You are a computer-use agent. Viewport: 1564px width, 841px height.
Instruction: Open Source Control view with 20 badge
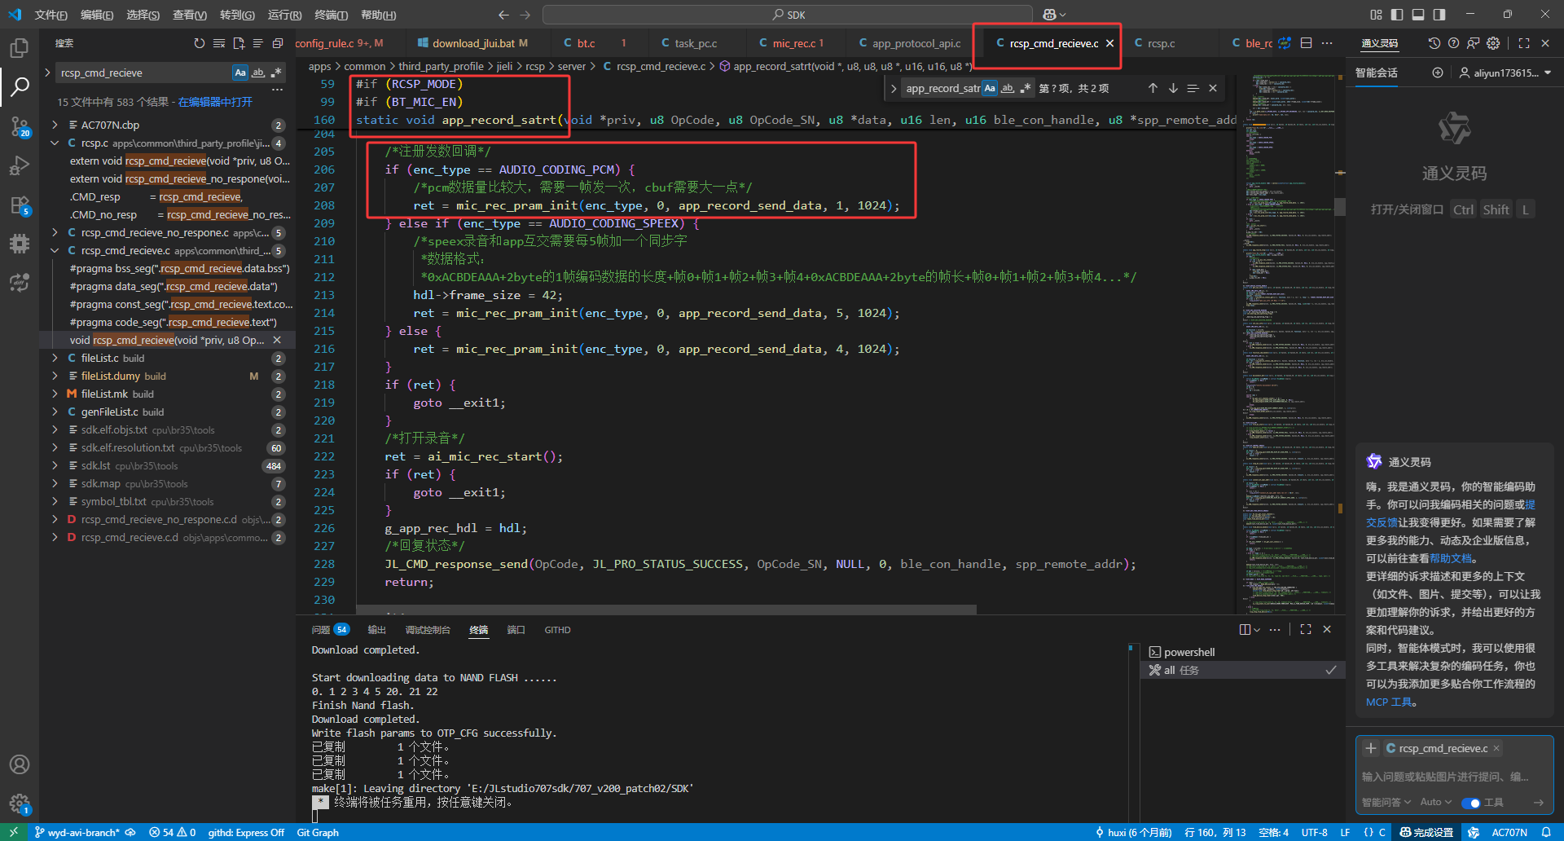20,126
